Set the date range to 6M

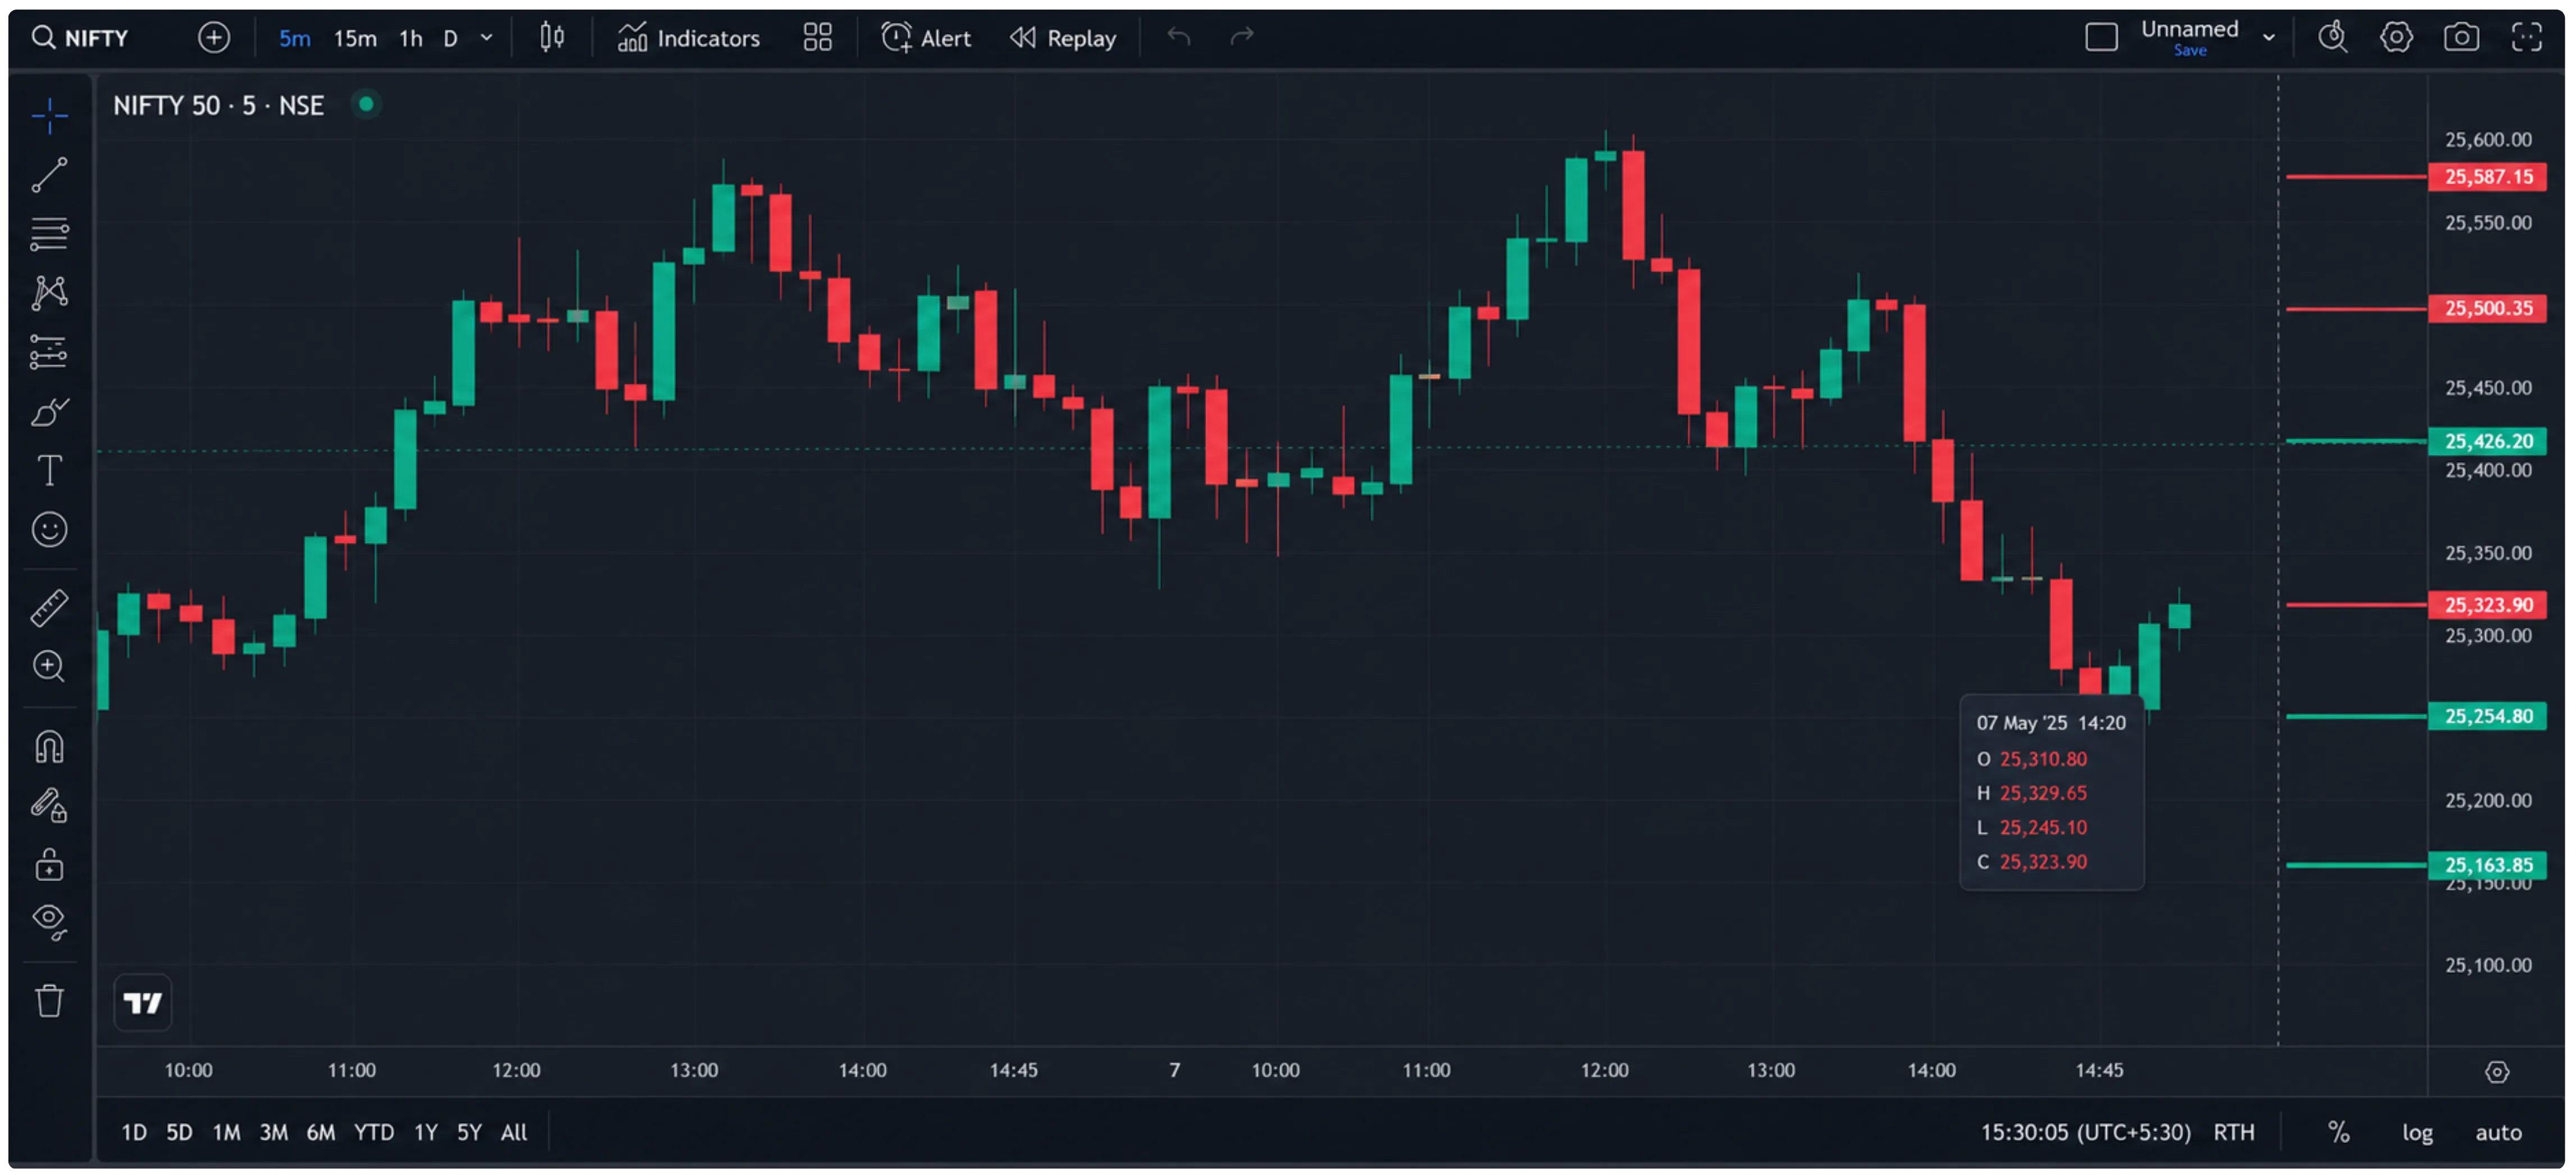[320, 1132]
